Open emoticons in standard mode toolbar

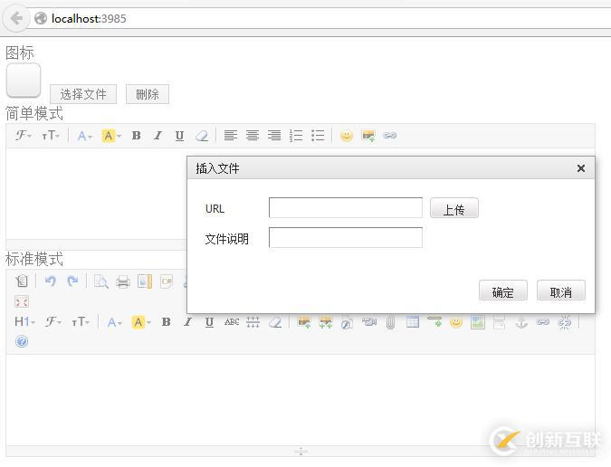point(456,321)
